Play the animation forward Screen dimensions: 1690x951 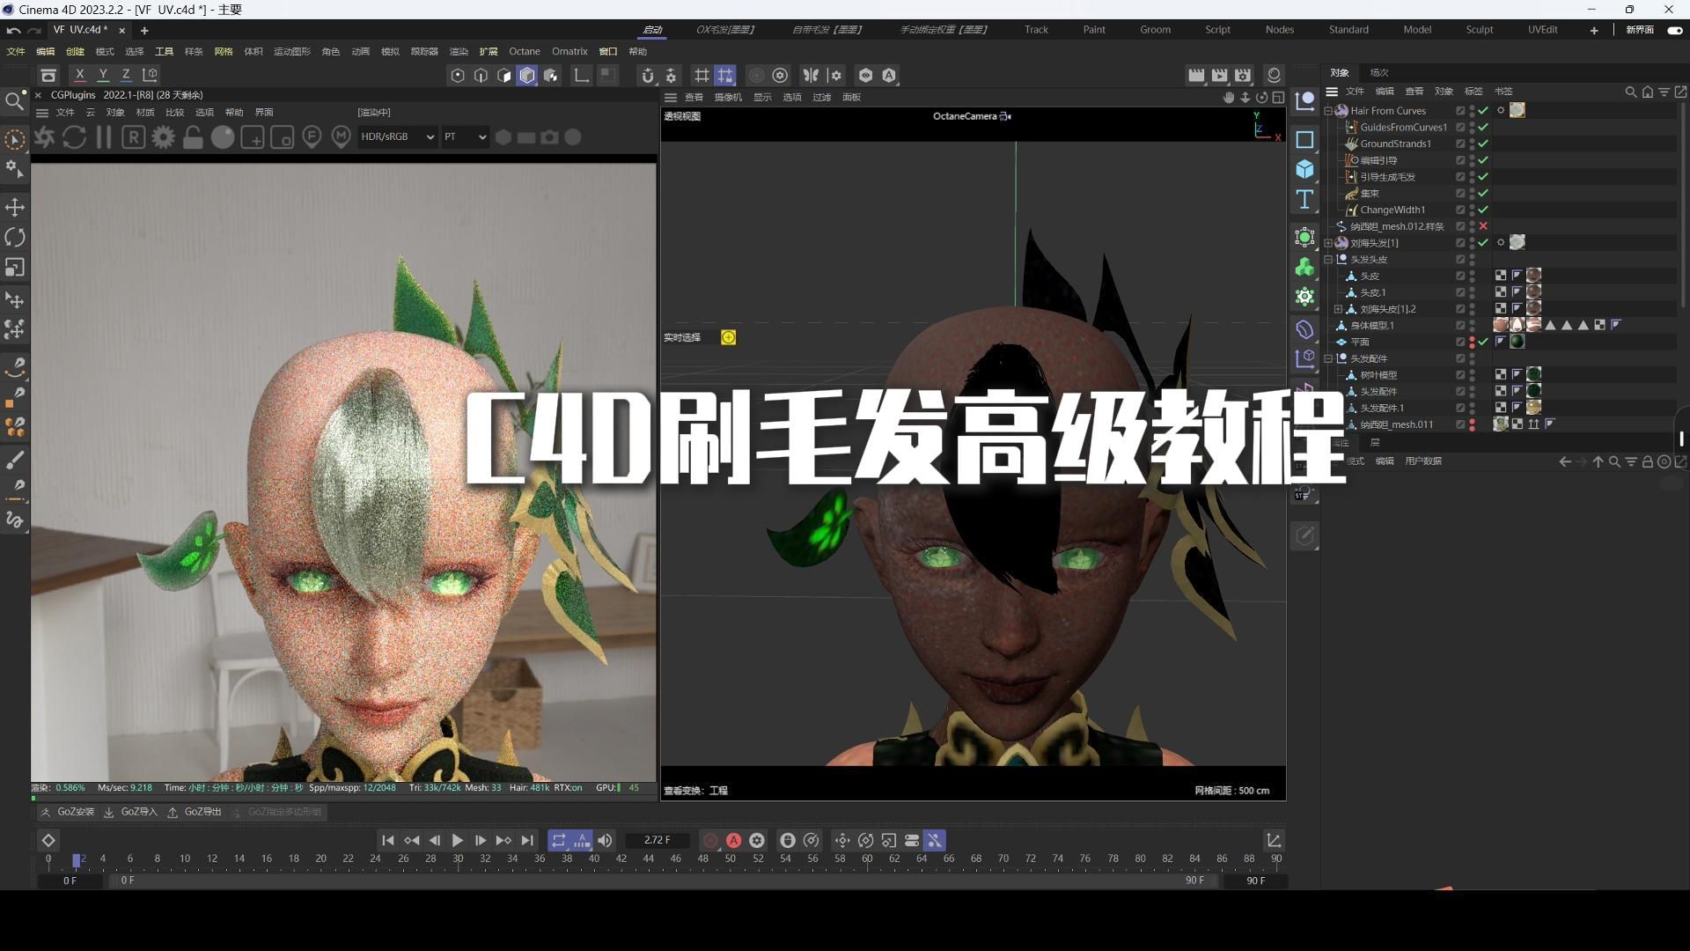point(457,841)
